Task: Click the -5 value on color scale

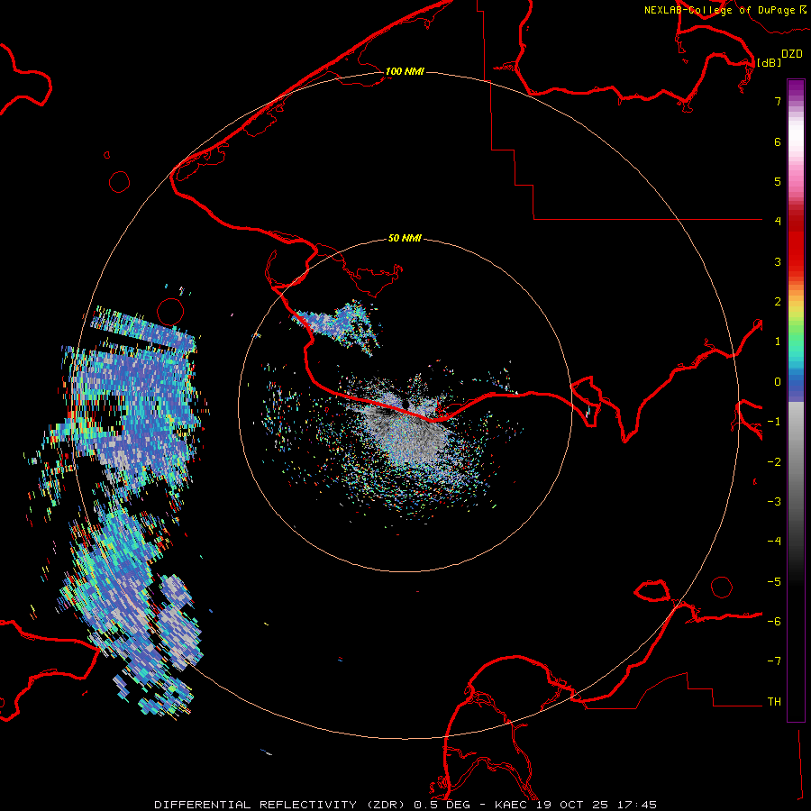Action: (774, 582)
